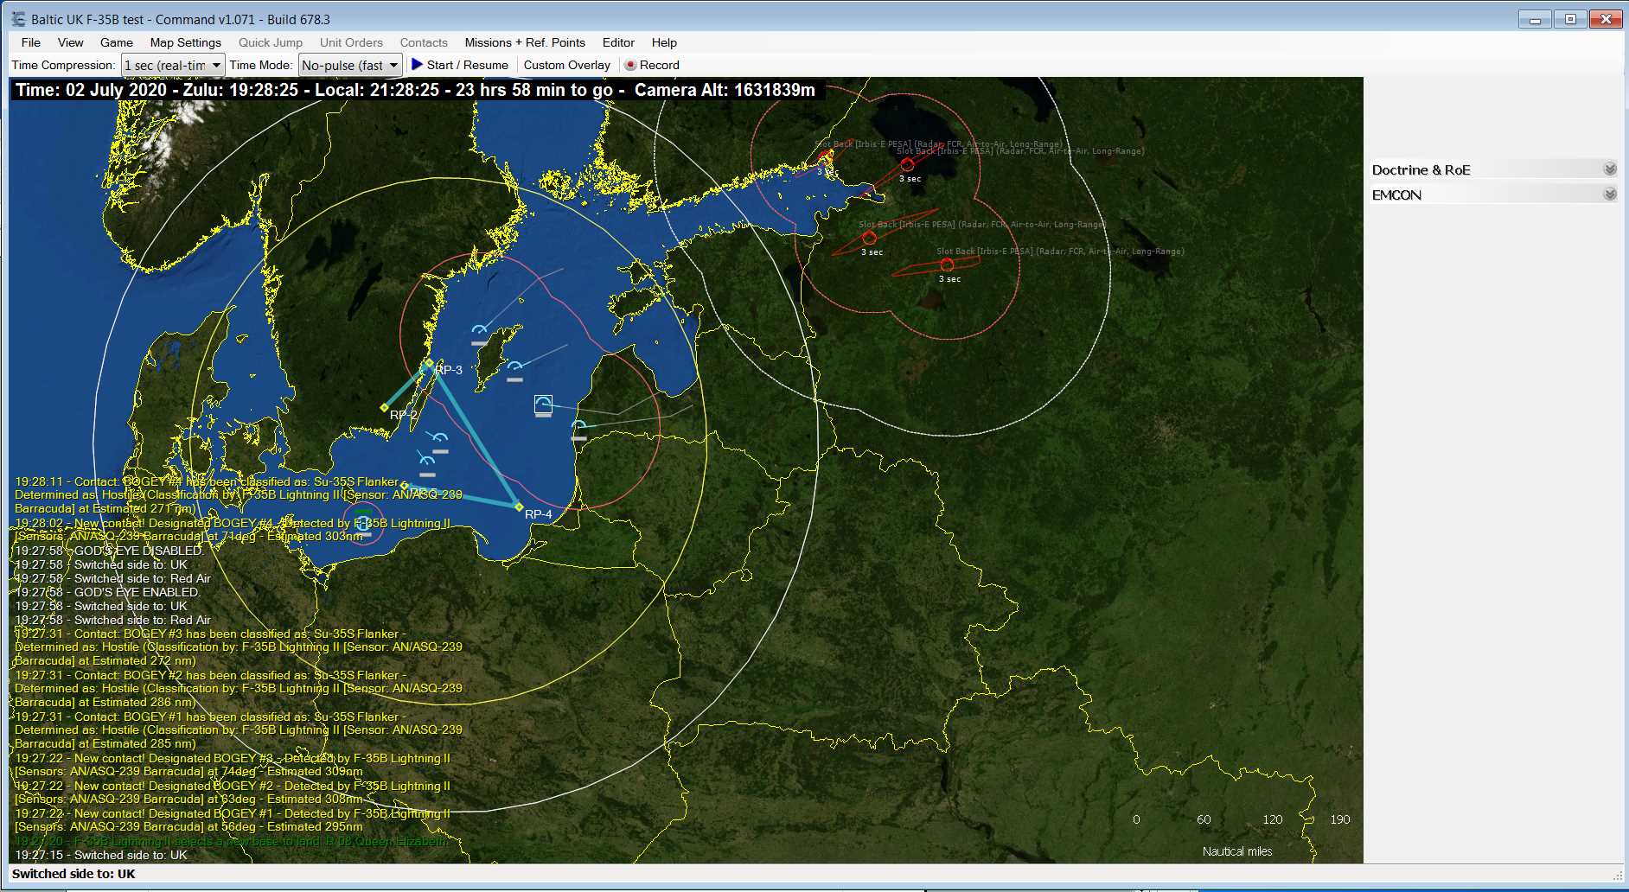The height and width of the screenshot is (892, 1629).
Task: Open the File menu
Action: (x=31, y=42)
